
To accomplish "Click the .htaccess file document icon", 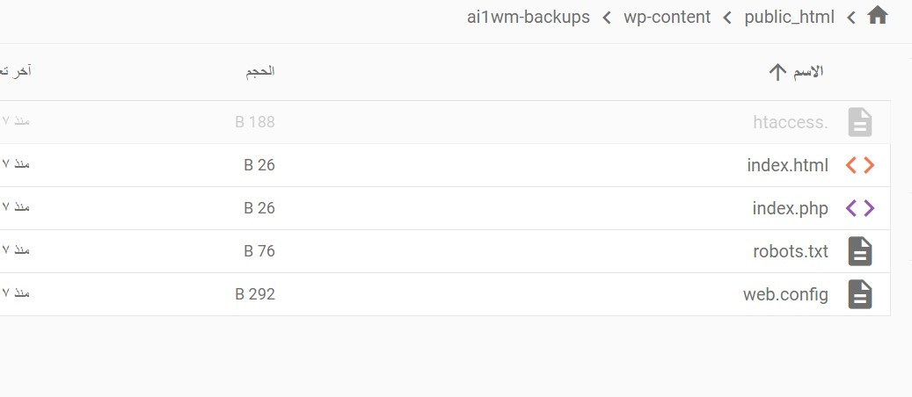I will point(859,122).
